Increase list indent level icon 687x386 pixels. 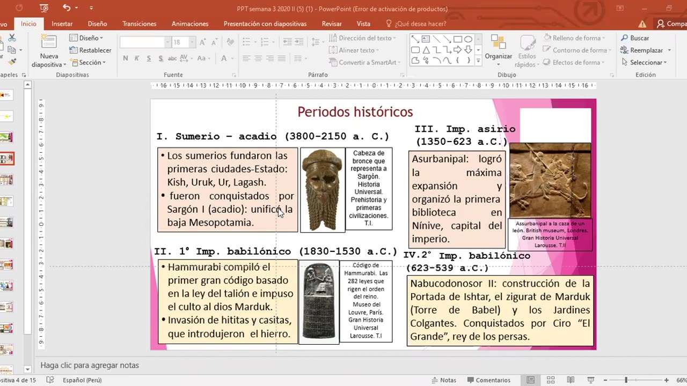point(299,42)
